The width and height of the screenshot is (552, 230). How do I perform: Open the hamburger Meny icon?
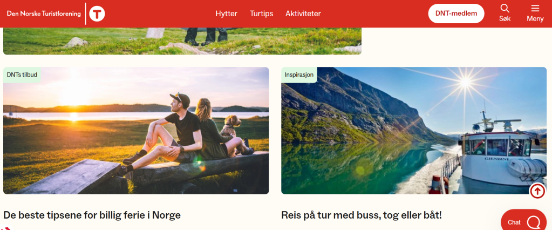click(x=535, y=8)
